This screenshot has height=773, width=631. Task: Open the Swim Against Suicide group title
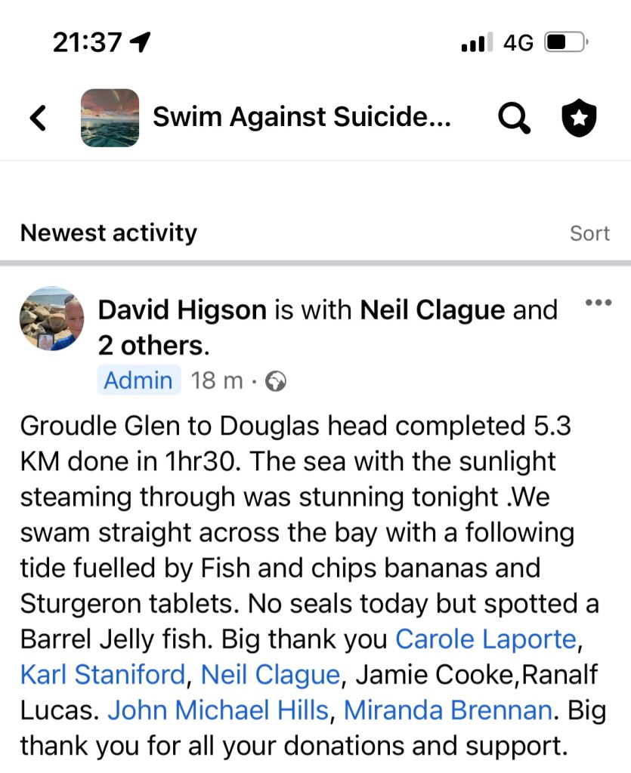302,117
